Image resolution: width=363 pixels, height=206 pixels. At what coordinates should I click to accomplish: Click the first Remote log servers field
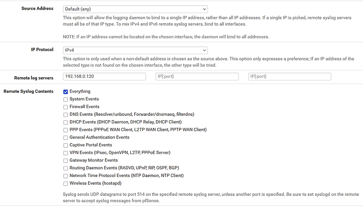tap(105, 77)
